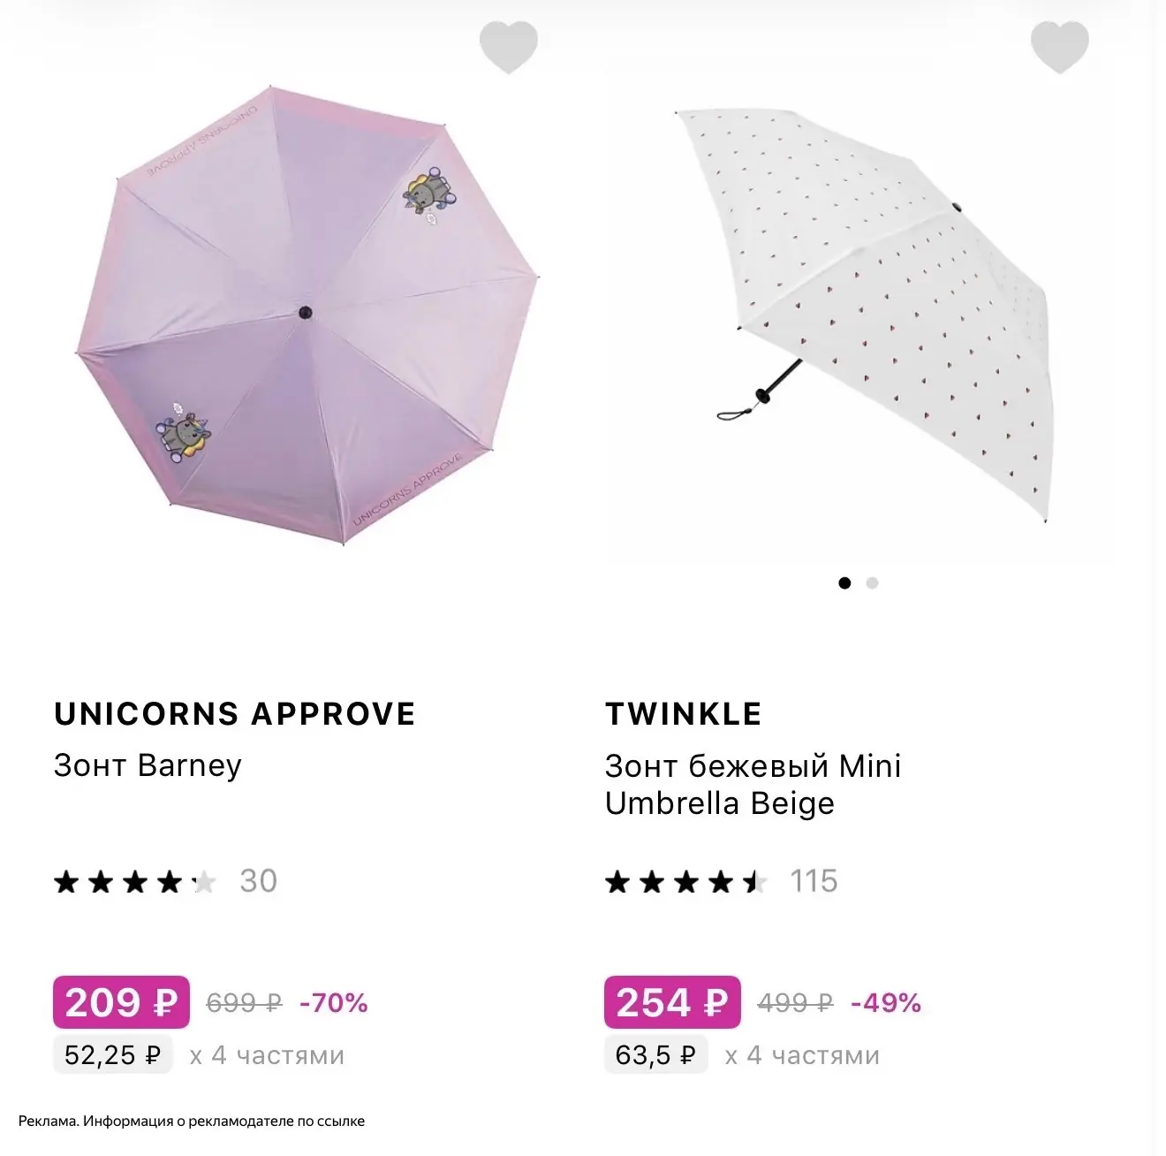Screen dimensions: 1166x1156
Task: Click the 209 ₽ price badge
Action: 121,1002
